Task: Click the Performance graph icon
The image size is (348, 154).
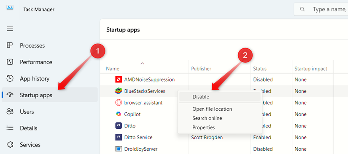Action: click(10, 62)
